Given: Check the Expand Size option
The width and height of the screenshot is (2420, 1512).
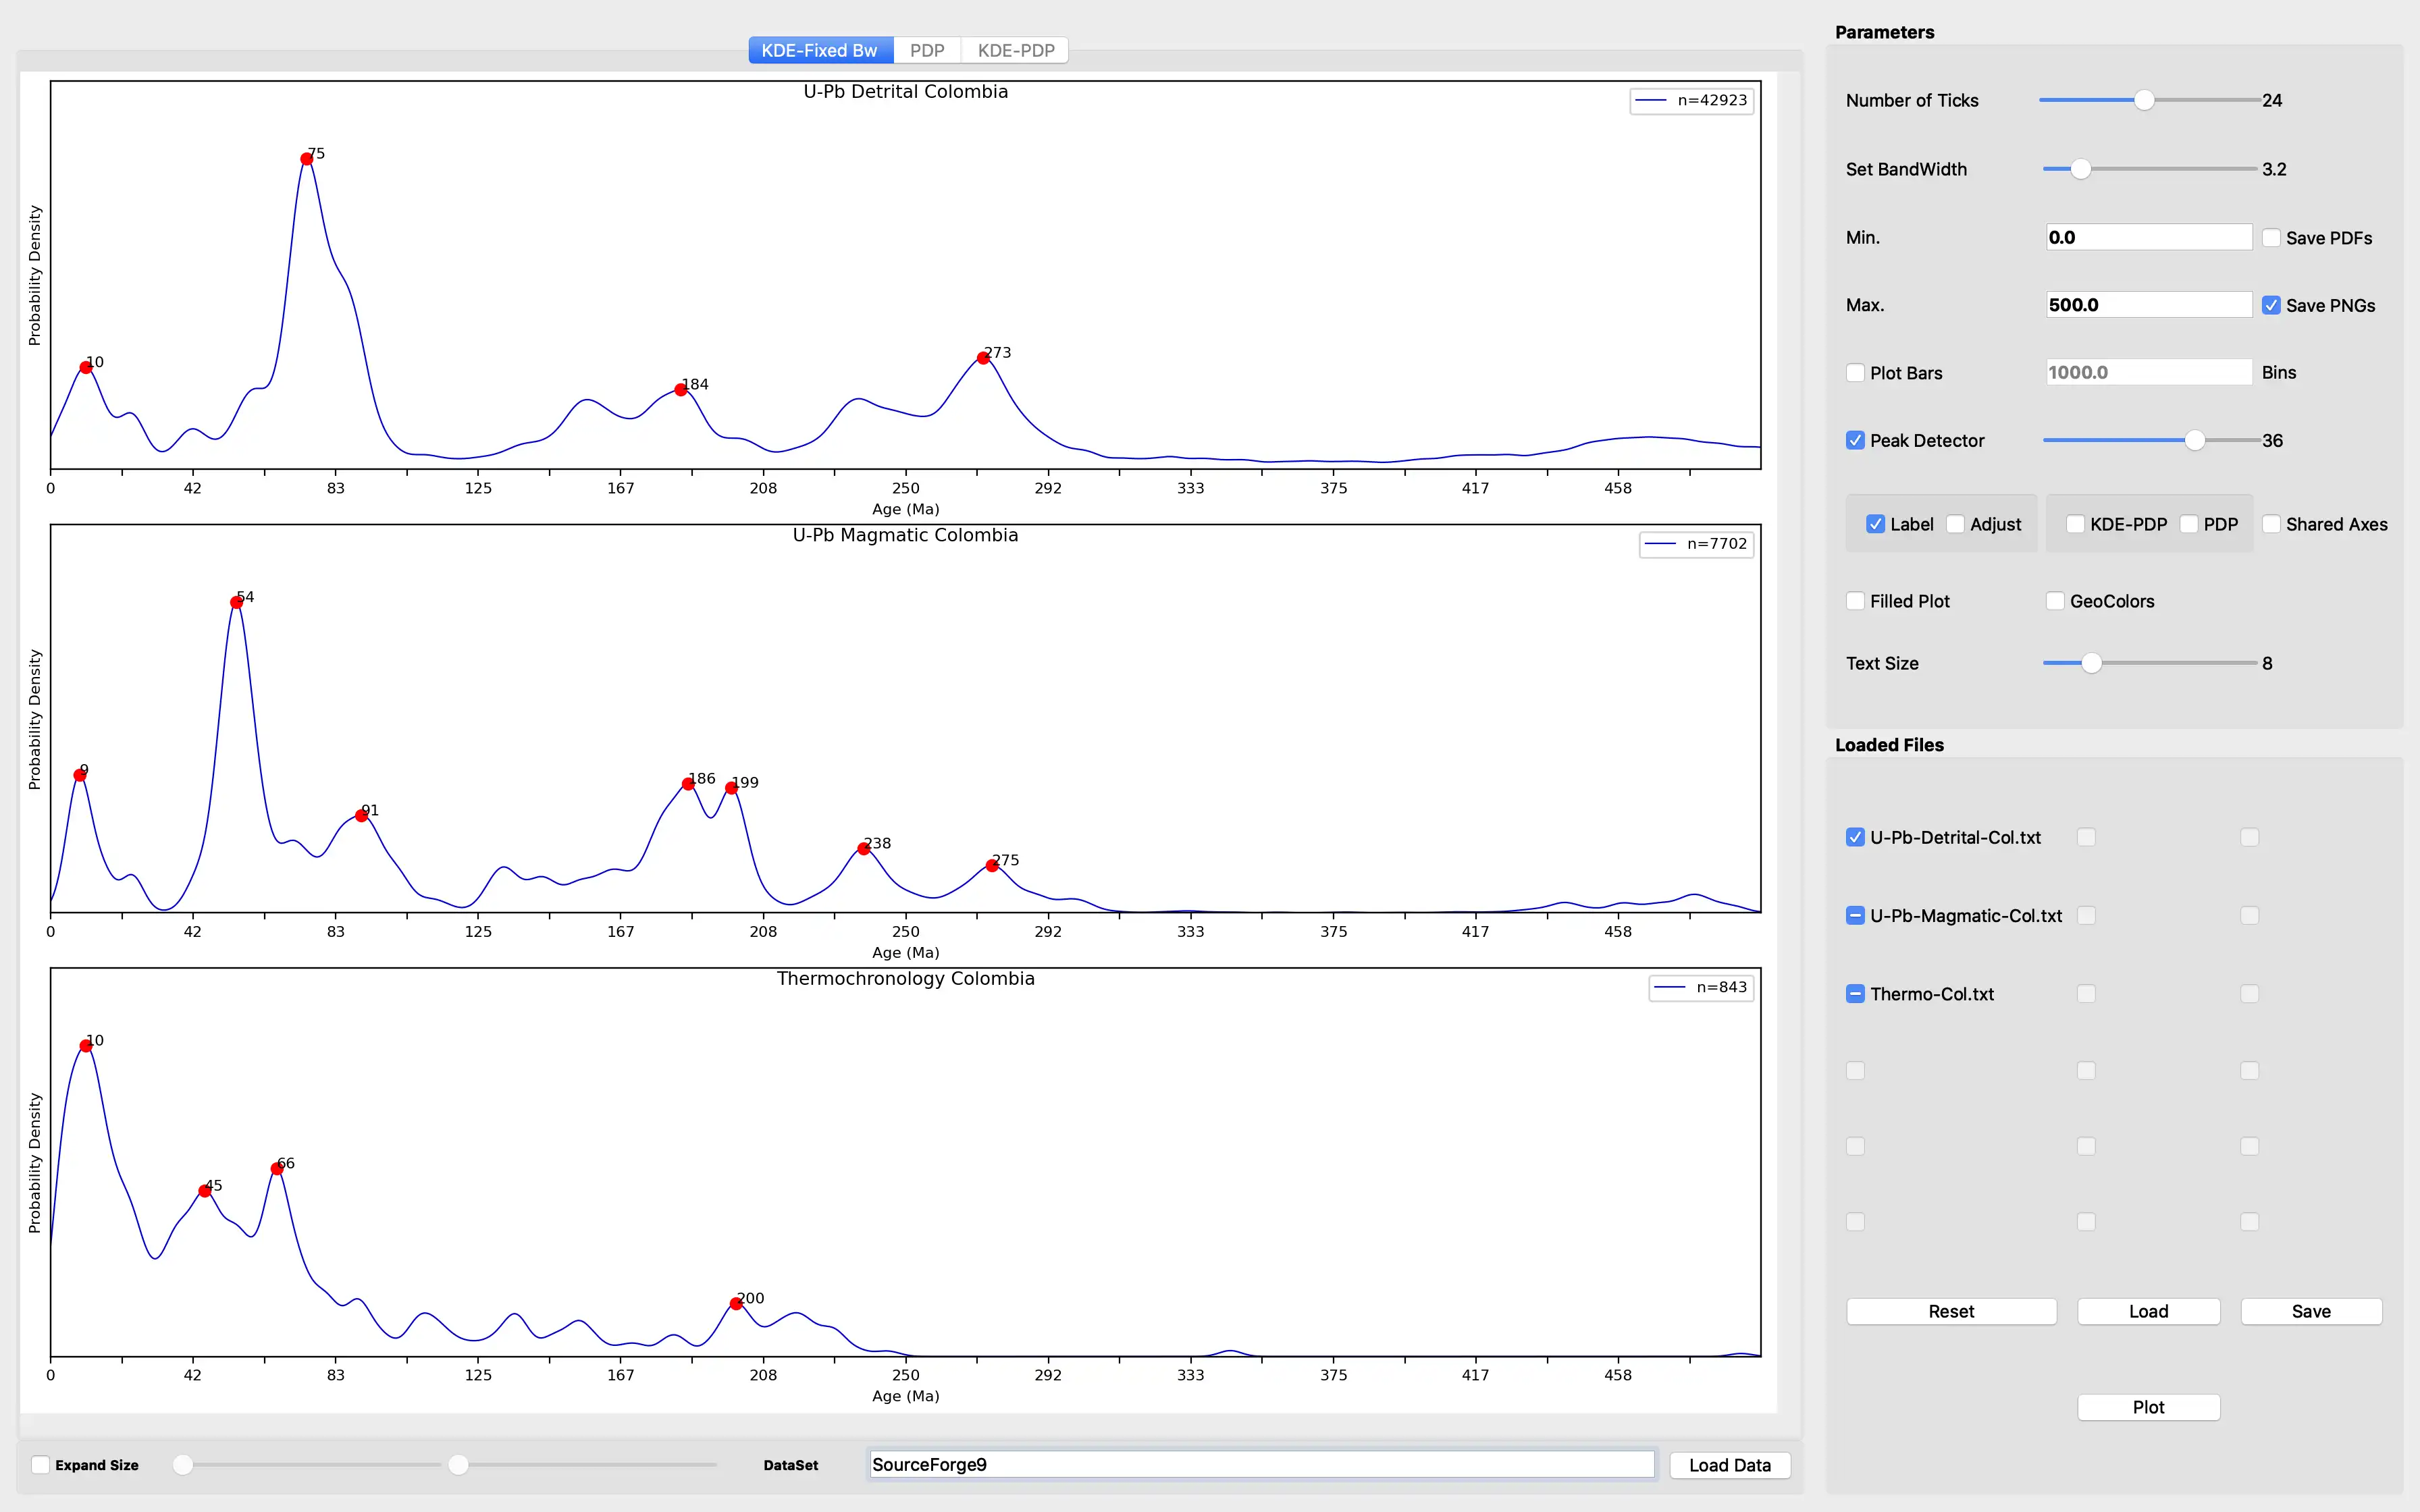Looking at the screenshot, I should pyautogui.click(x=41, y=1464).
